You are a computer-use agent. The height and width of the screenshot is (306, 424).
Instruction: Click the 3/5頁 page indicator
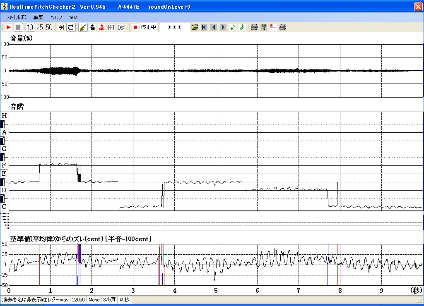coord(109,300)
